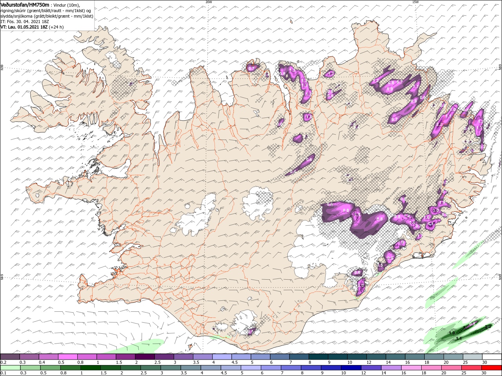
Task: Pick upper-scale swatch between 1.5 and 2
Action: (x=125, y=357)
